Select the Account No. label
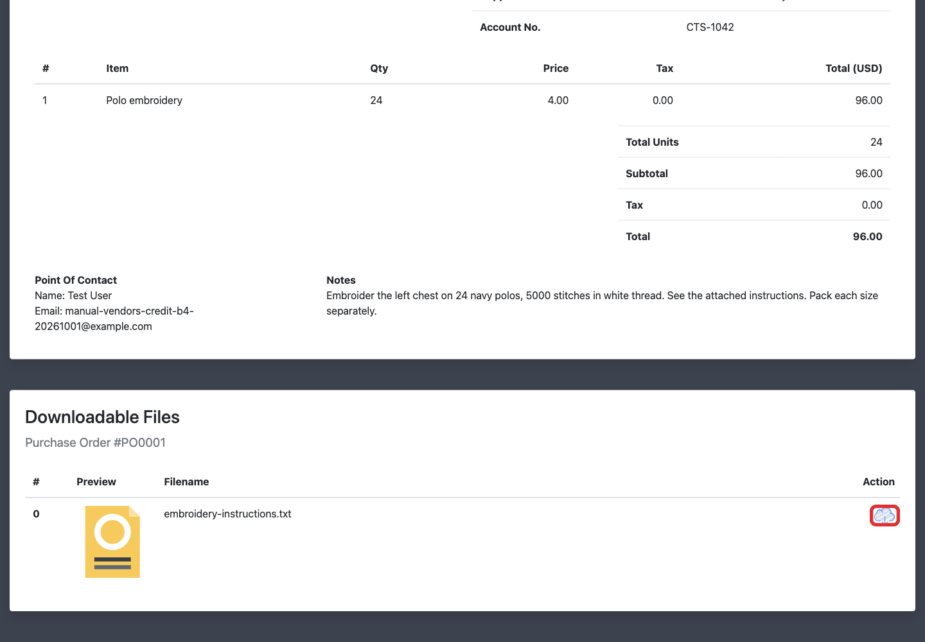This screenshot has height=642, width=925. [510, 27]
